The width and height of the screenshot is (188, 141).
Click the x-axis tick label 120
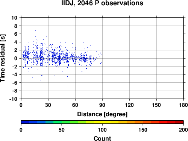(x=129, y=105)
